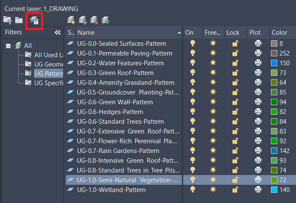Create a new layer with New Layer icon
The width and height of the screenshot is (296, 203).
click(x=72, y=20)
